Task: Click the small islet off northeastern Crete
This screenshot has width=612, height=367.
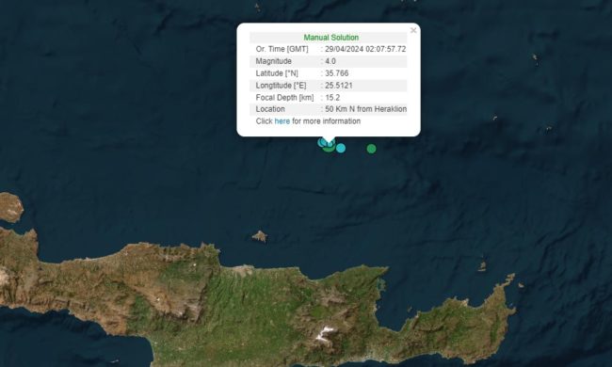Action: point(482,266)
